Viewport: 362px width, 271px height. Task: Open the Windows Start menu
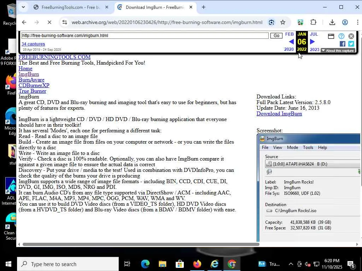pos(8,264)
